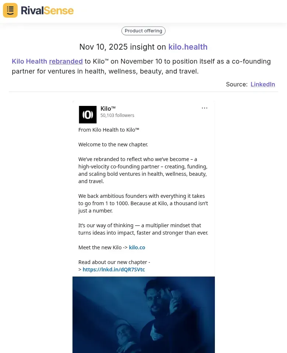Click the Kilo™ profile avatar

[88, 114]
